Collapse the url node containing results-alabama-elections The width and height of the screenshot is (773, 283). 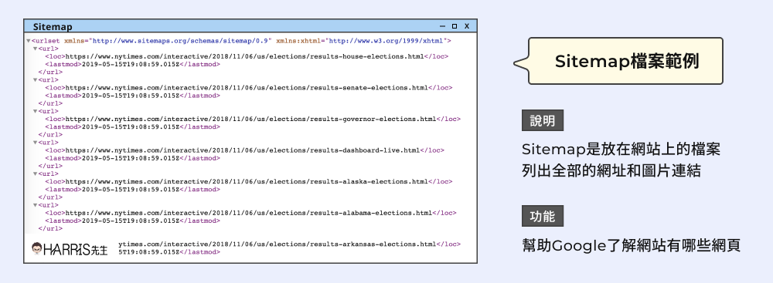click(x=35, y=205)
